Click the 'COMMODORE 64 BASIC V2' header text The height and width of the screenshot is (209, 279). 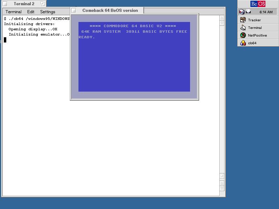coord(133,26)
